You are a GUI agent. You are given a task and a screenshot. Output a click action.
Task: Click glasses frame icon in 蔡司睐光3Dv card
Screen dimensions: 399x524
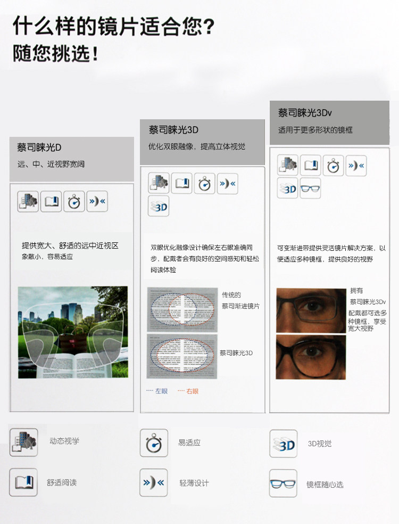pyautogui.click(x=311, y=188)
